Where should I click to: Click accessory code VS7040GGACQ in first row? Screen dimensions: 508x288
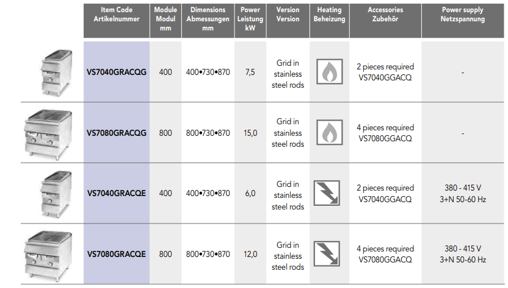(x=385, y=78)
